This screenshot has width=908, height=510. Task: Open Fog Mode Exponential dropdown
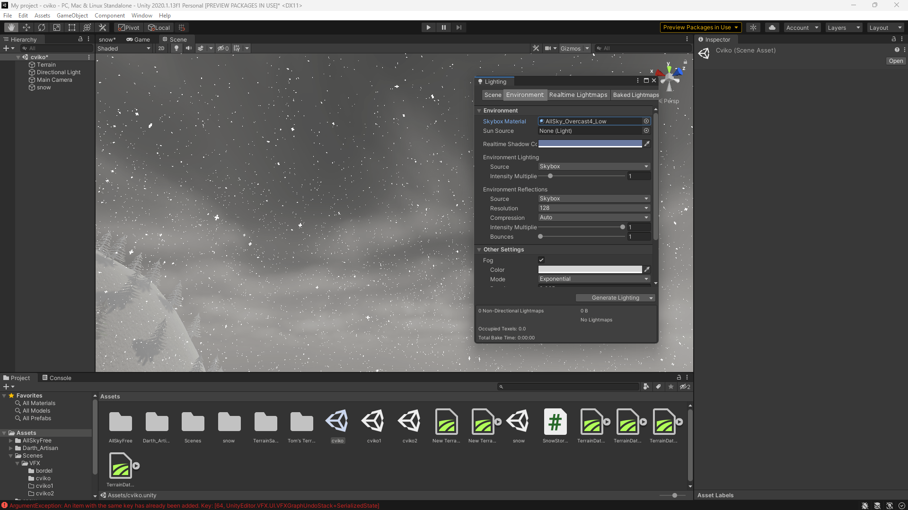[x=594, y=279]
